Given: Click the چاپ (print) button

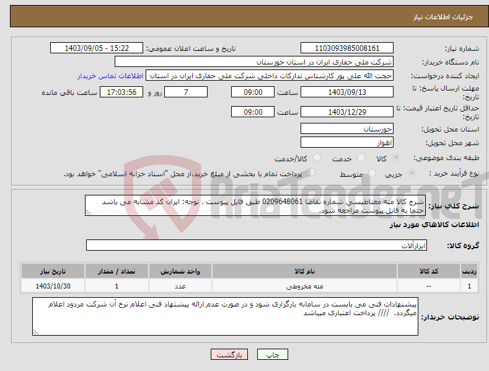Looking at the screenshot, I should [x=272, y=354].
